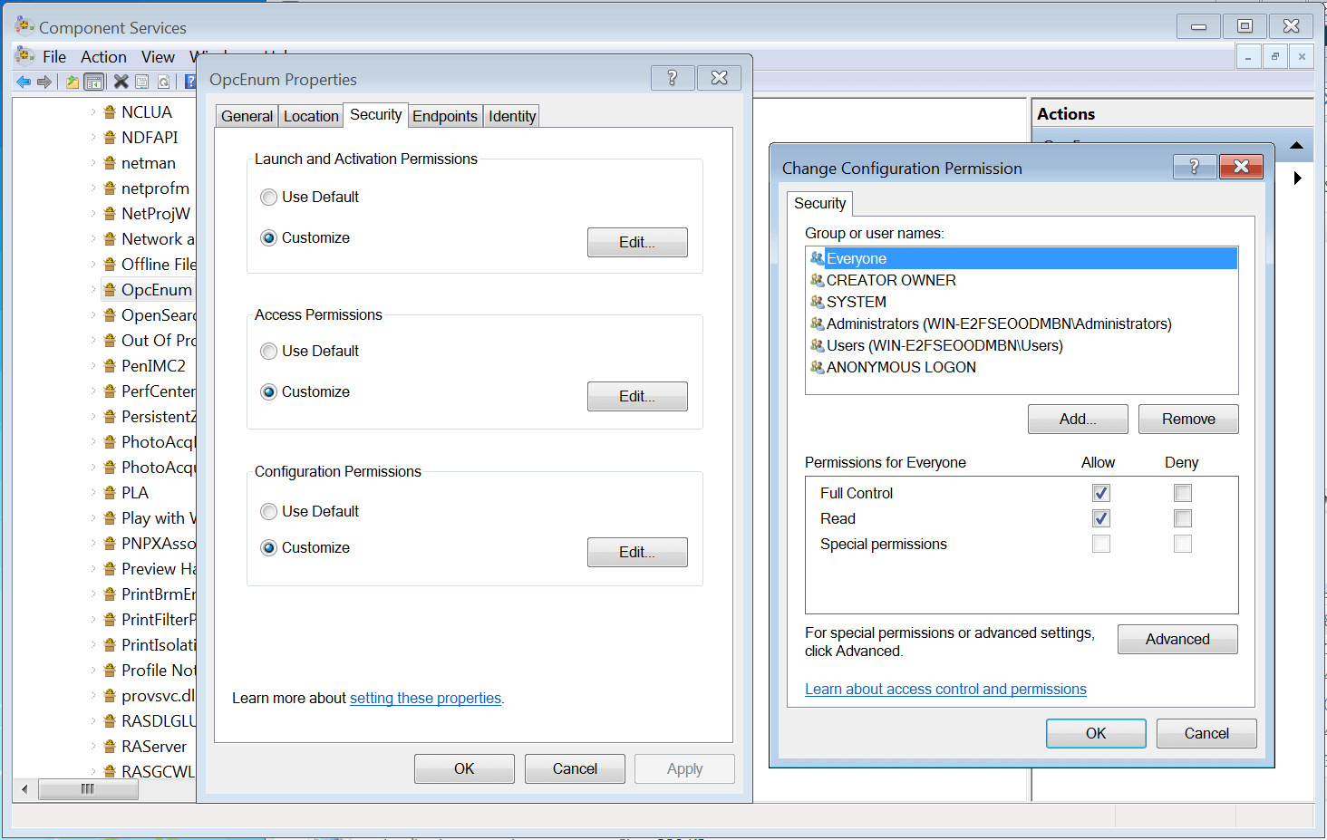The height and width of the screenshot is (840, 1327).
Task: Toggle the Show/Hide Console Tree icon
Action: click(x=93, y=82)
